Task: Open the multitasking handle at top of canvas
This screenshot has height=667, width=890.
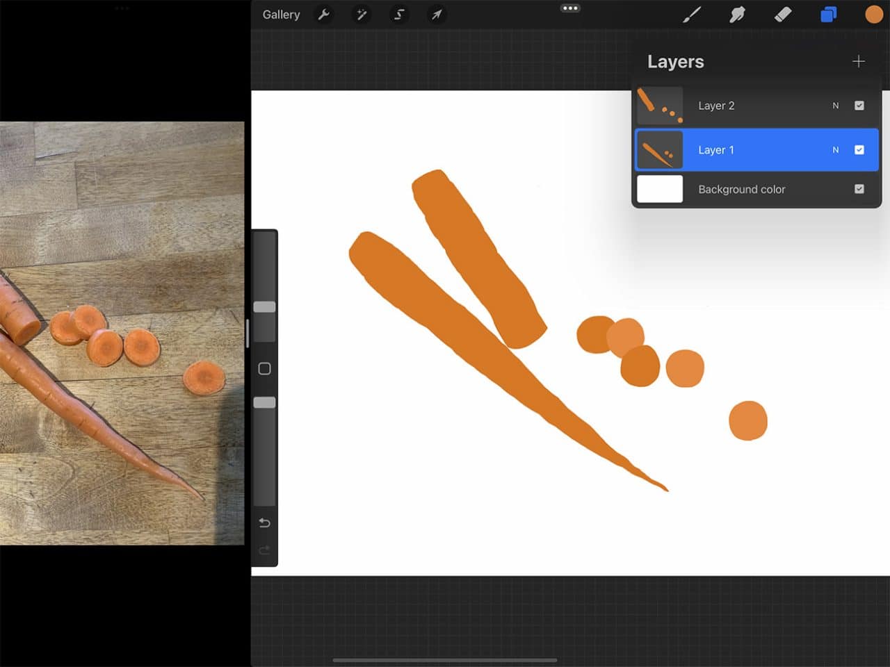Action: point(570,8)
